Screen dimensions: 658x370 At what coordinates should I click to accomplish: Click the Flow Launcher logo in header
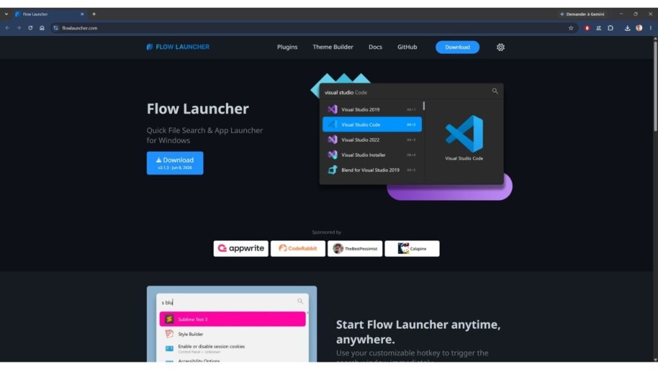click(x=178, y=47)
